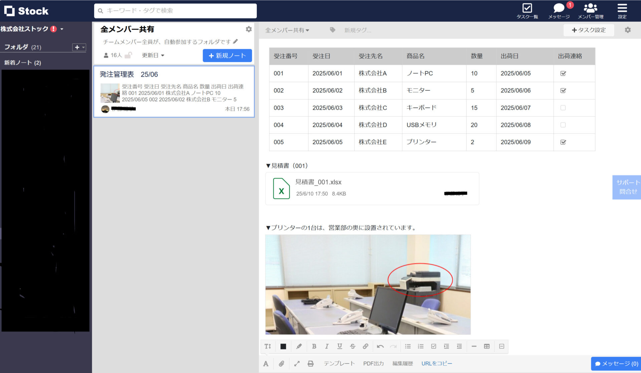Open the black text color swatch
Viewport: 641px width, 373px height.
click(x=283, y=346)
